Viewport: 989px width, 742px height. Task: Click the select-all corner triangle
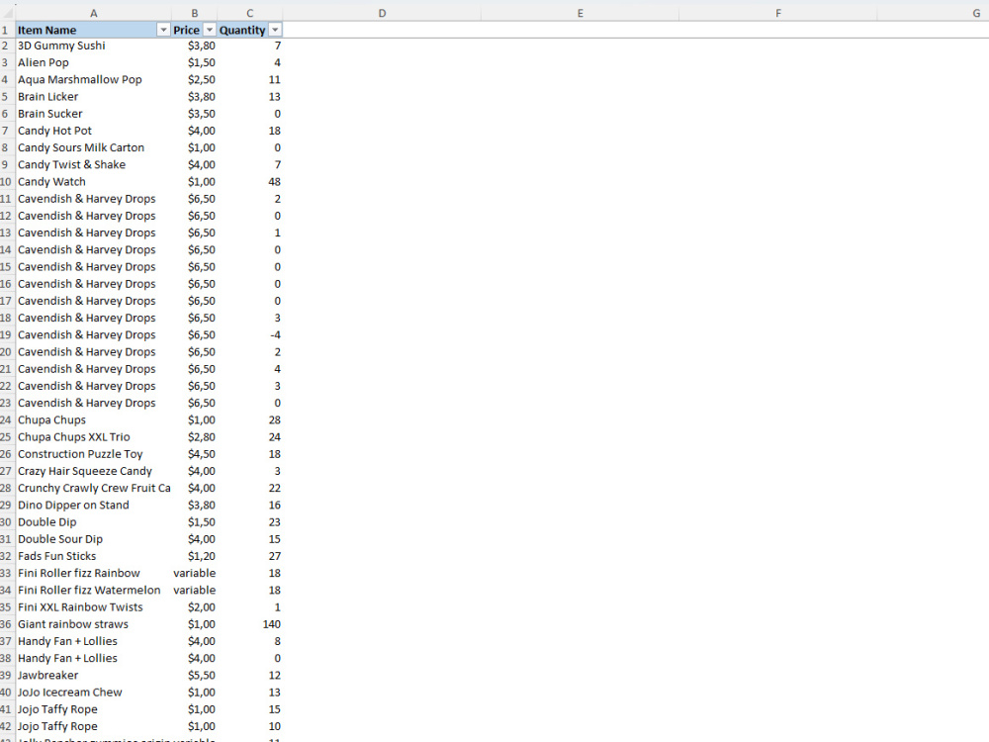click(x=8, y=13)
